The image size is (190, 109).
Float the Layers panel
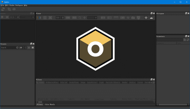pos(31,13)
